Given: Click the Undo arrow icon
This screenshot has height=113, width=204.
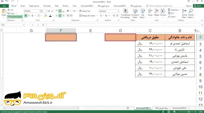Looking at the screenshot, I should click(7, 1).
